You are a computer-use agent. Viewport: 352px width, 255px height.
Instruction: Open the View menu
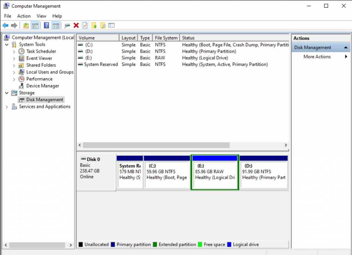tap(41, 16)
